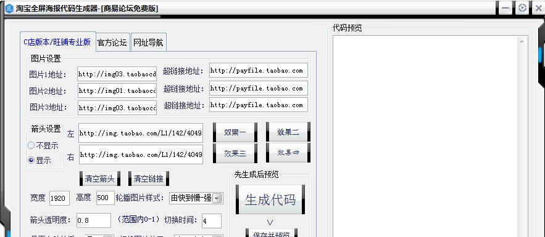This screenshot has width=545, height=237.
Task: Click the 箭头透明度 field showing 0.8
Action: tap(93, 220)
